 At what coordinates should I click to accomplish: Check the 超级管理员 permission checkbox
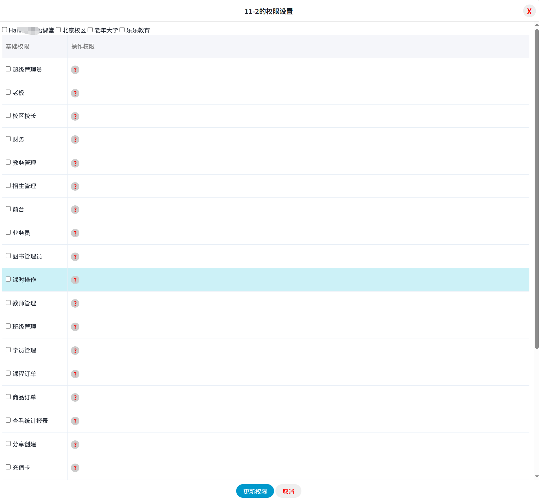click(8, 69)
